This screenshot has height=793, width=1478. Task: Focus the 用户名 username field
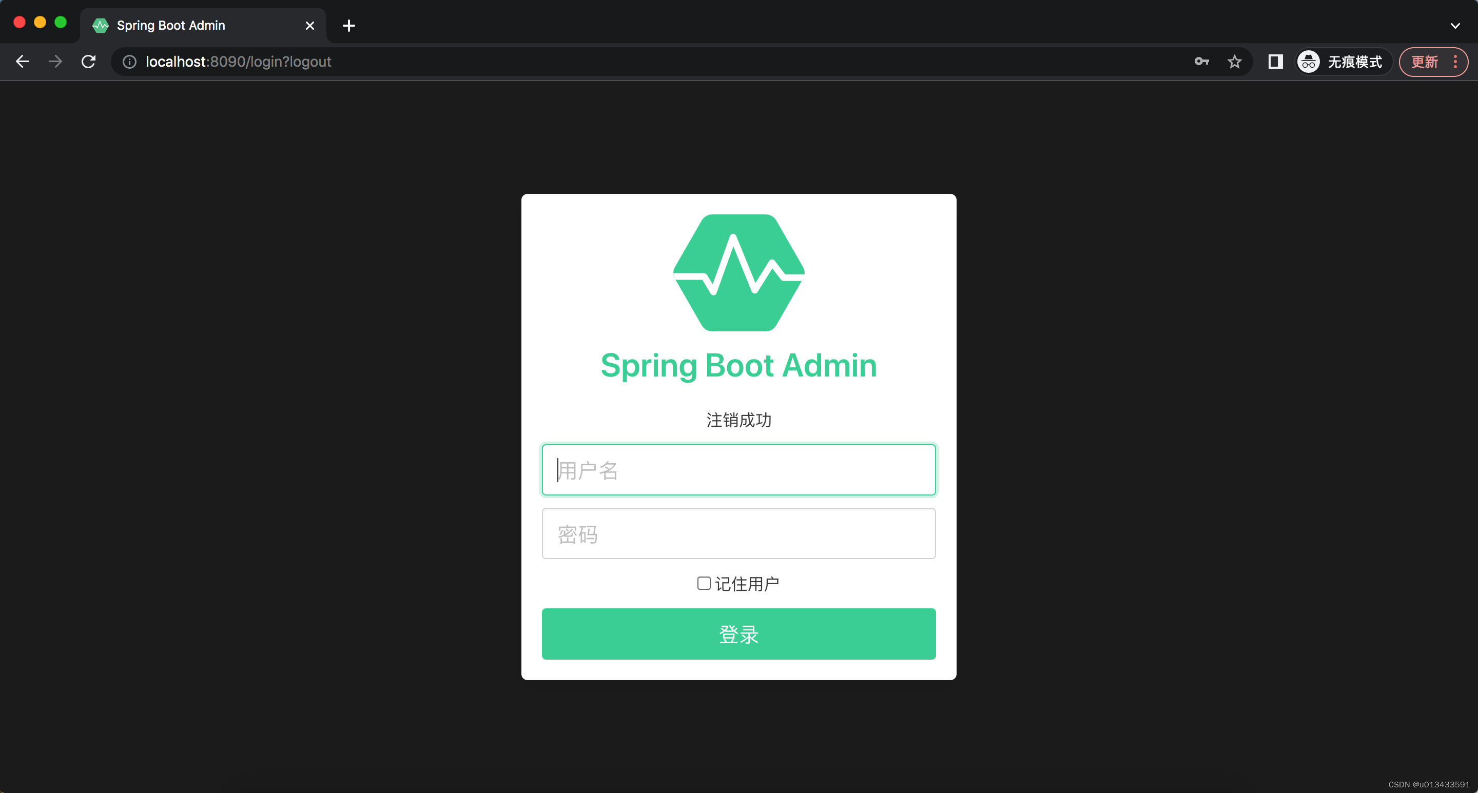[x=738, y=470]
